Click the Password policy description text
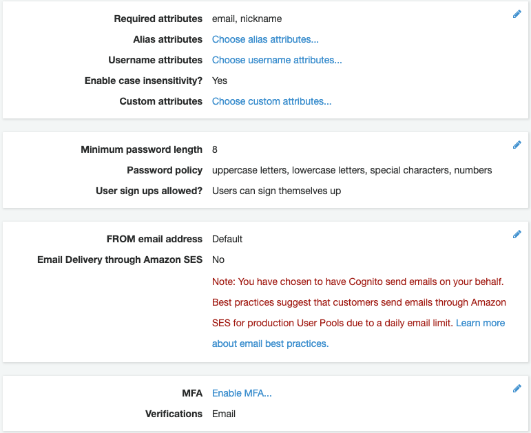 pyautogui.click(x=352, y=170)
